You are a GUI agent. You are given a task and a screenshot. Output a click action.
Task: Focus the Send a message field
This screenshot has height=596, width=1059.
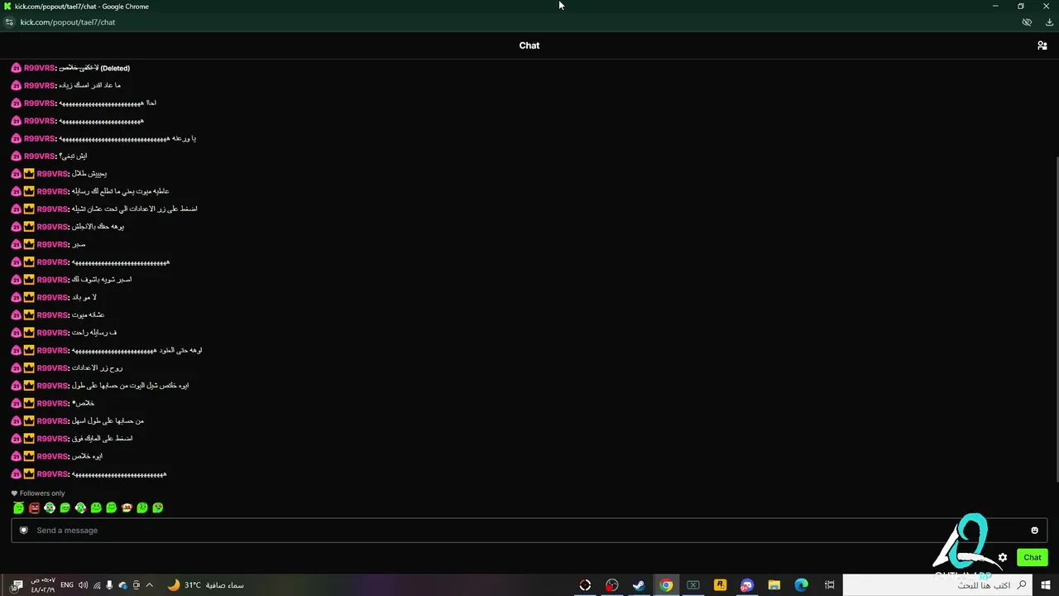click(529, 531)
